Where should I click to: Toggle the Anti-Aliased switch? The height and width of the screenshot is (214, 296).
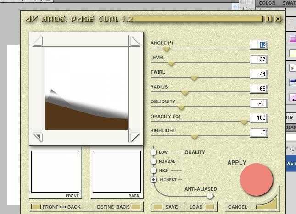pyautogui.click(x=210, y=196)
